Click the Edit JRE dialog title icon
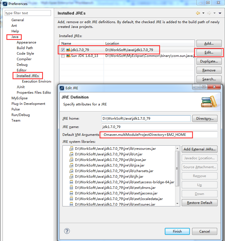 62,88
